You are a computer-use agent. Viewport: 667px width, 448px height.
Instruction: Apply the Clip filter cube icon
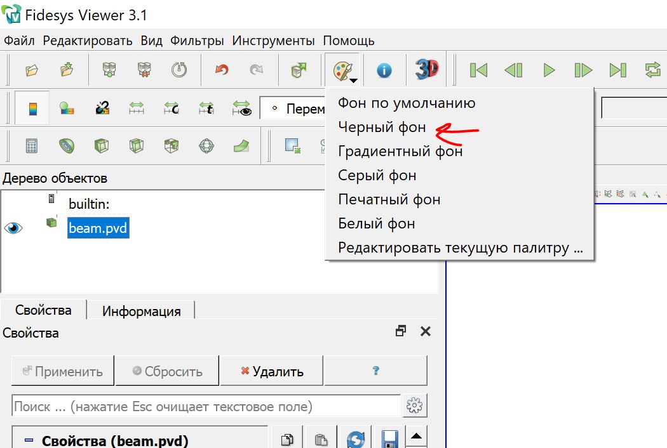[x=102, y=146]
